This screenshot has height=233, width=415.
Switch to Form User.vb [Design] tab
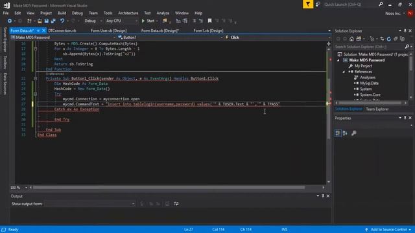point(108,30)
